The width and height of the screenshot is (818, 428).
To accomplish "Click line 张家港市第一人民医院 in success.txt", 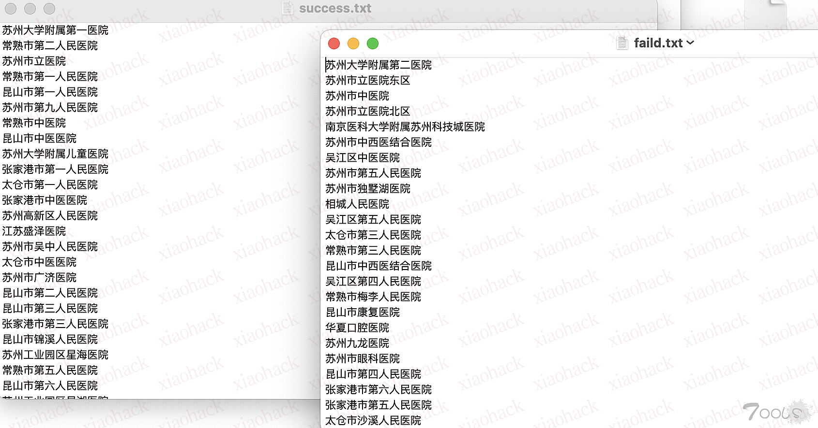I will (55, 169).
